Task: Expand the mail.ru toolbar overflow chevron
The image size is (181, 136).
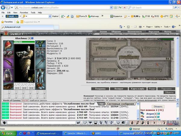Action: tap(102, 16)
